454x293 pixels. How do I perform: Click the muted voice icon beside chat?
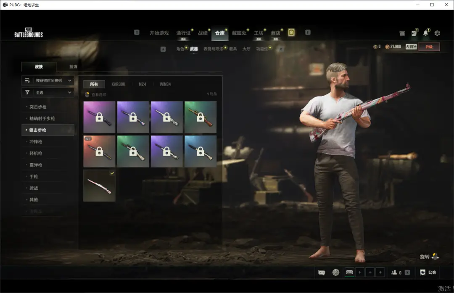point(335,272)
